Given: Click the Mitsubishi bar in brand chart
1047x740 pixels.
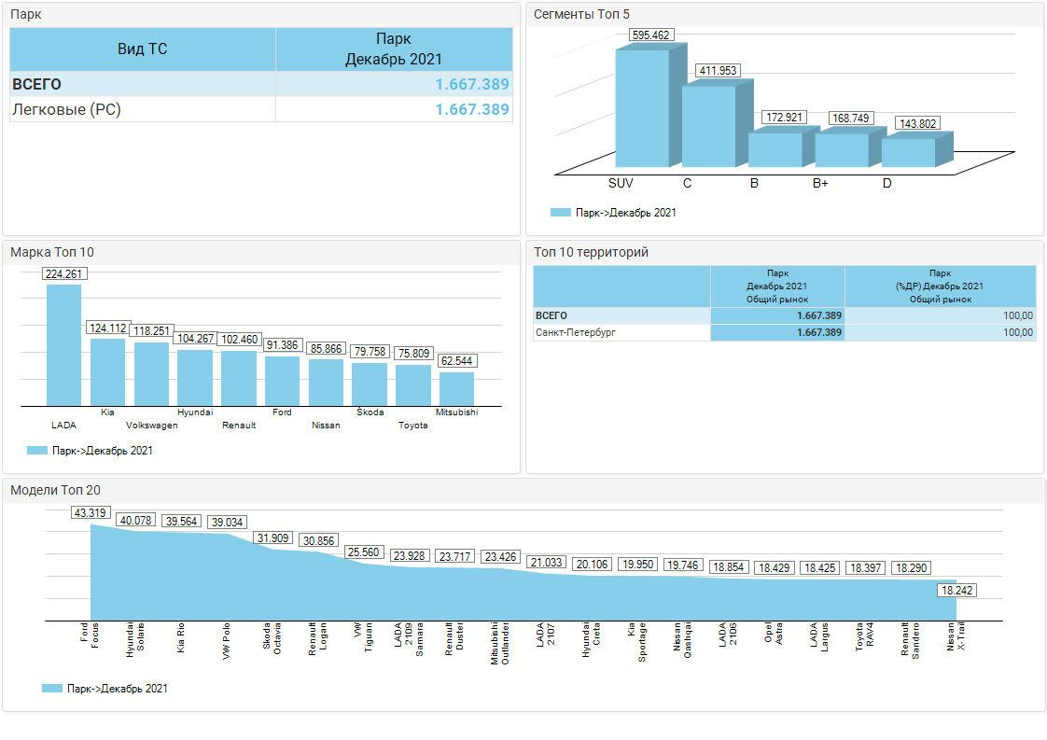Looking at the screenshot, I should pyautogui.click(x=456, y=389).
